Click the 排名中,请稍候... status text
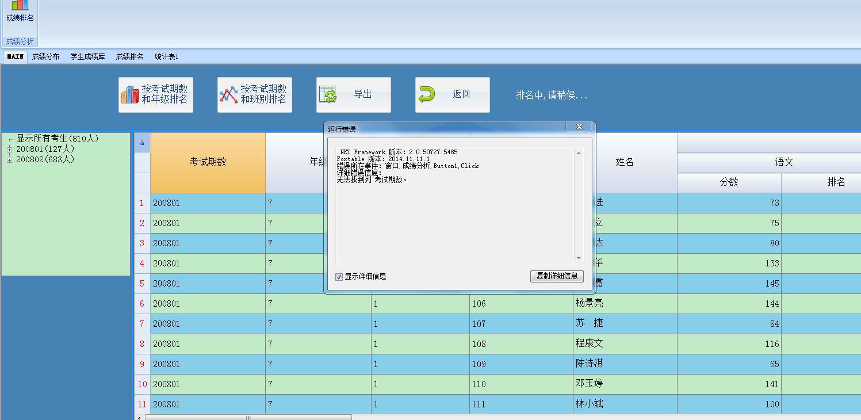Viewport: 861px width, 420px height. click(x=552, y=96)
